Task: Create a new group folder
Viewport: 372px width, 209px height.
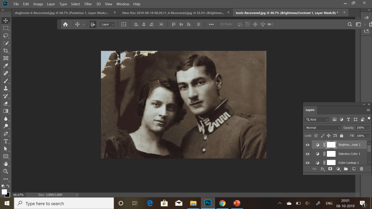Action: tap(345, 169)
